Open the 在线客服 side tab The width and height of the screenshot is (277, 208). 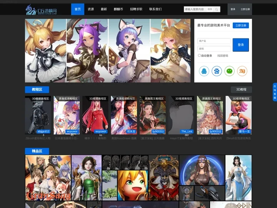(x=275, y=92)
